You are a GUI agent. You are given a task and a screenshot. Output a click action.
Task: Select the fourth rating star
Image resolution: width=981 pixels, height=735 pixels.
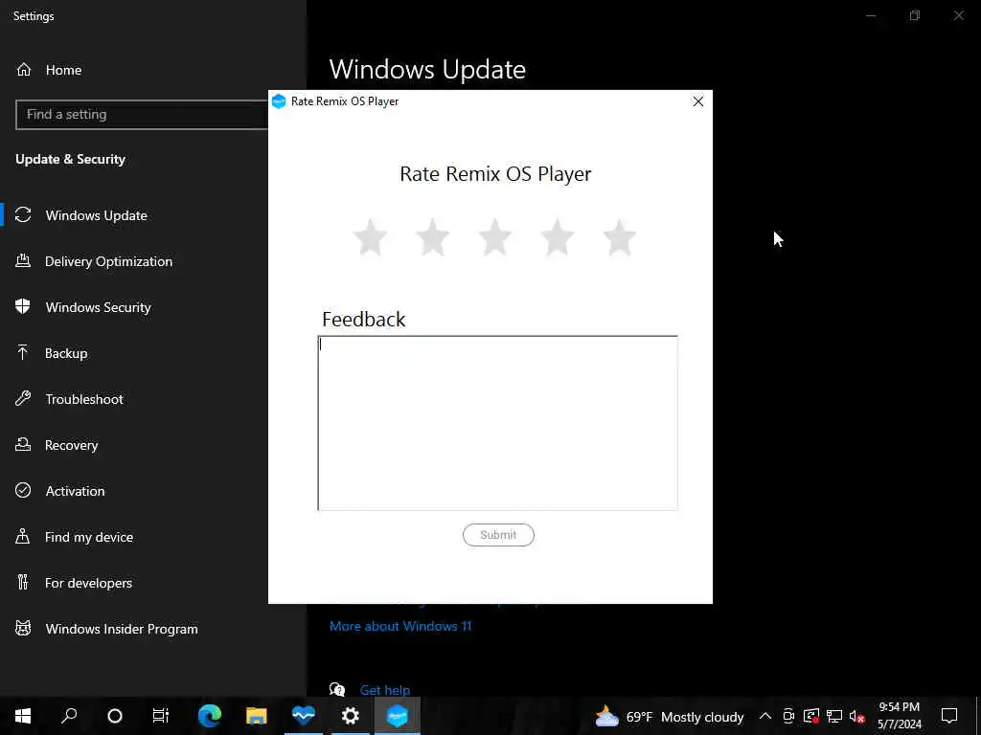coord(557,237)
